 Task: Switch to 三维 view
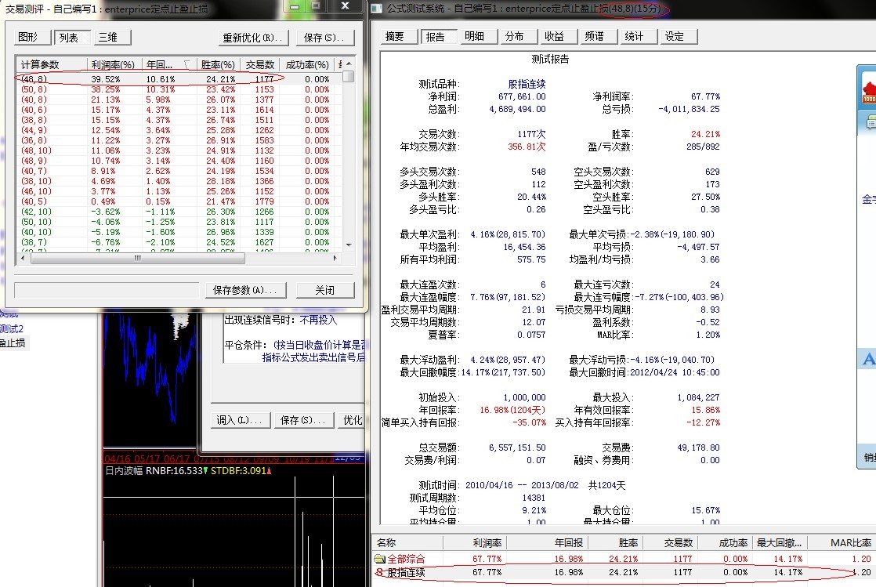pos(112,37)
